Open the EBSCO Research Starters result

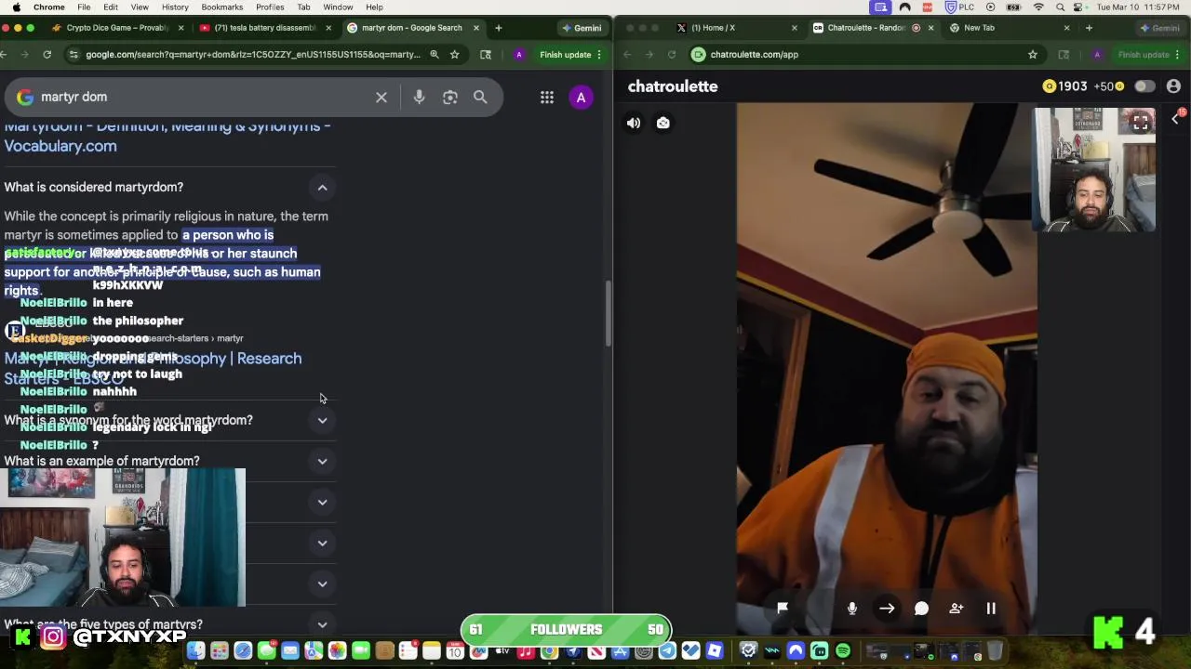pos(153,368)
